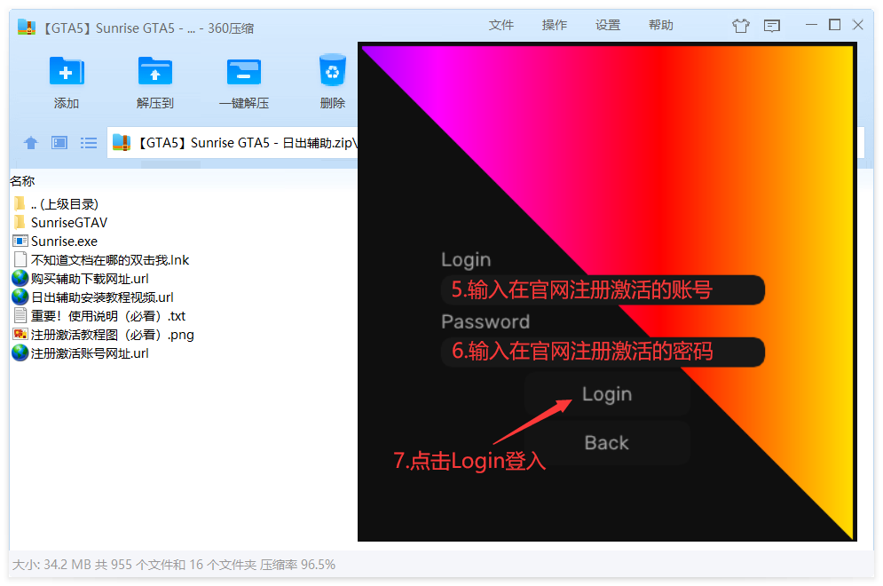Open the 设置 menu
This screenshot has height=586, width=883.
click(608, 25)
